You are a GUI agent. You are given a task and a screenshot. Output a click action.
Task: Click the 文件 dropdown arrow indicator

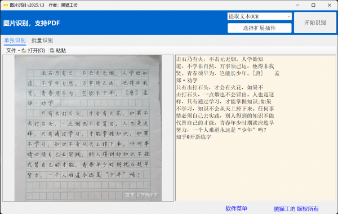(x=19, y=51)
